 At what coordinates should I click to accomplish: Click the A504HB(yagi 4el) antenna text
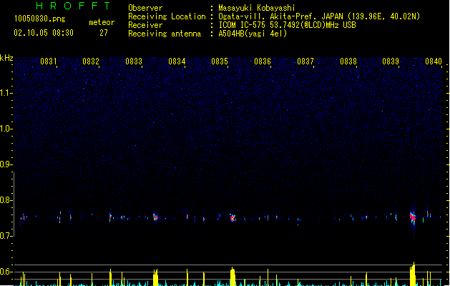[253, 34]
